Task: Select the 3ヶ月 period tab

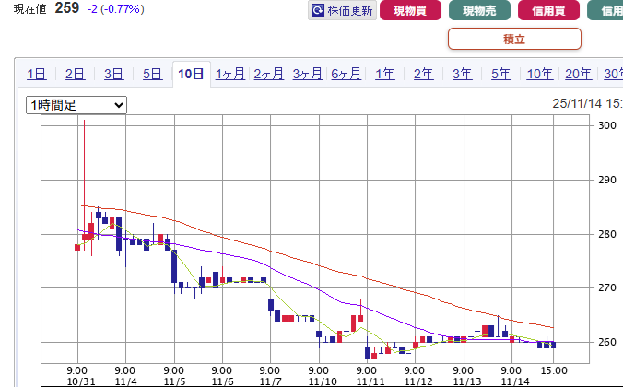Action: click(x=308, y=75)
